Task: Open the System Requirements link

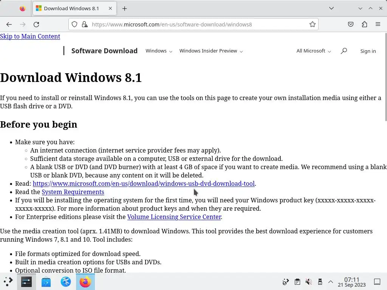Action: (x=73, y=192)
